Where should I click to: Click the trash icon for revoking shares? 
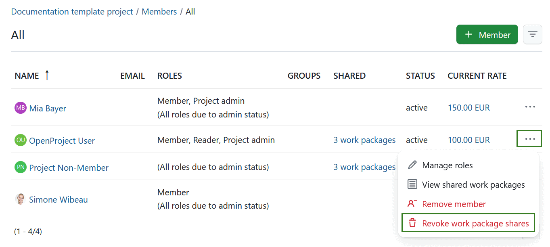pos(412,223)
